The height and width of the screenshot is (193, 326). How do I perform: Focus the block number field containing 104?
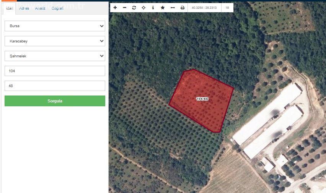pyautogui.click(x=55, y=71)
